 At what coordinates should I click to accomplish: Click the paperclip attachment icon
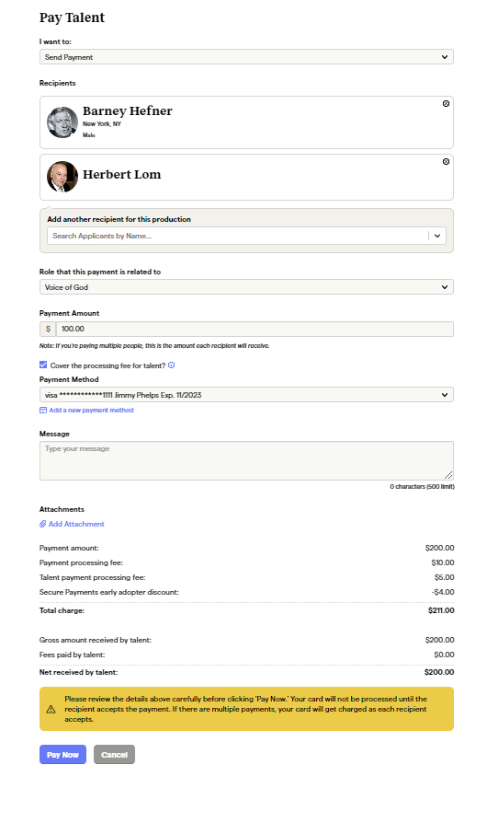(43, 524)
